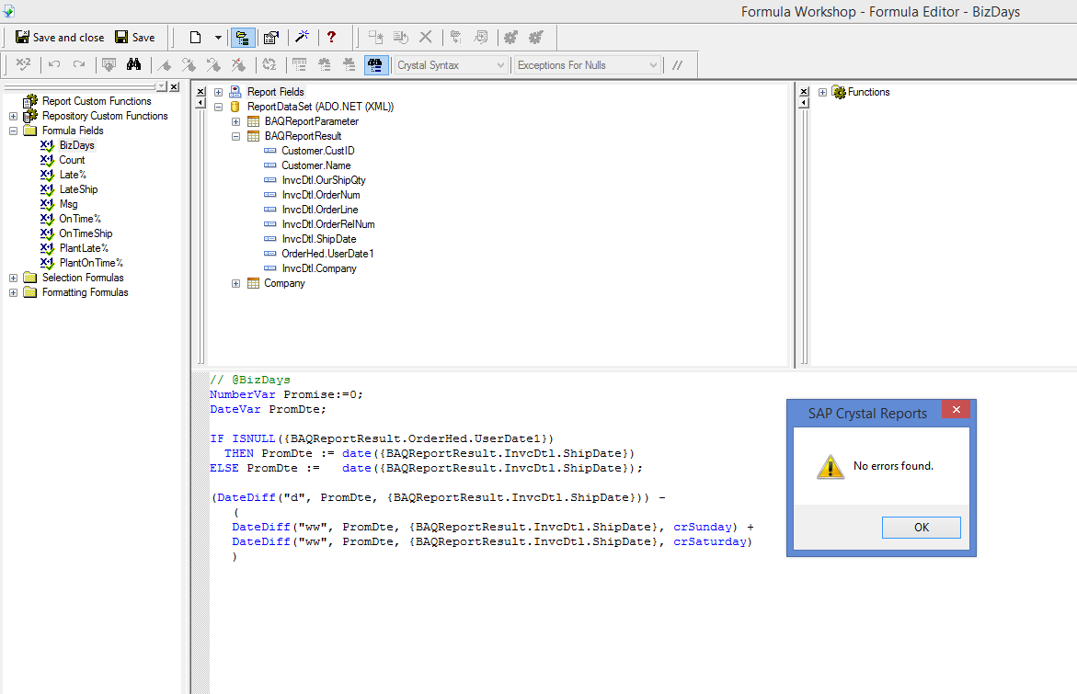Toggle the Operator Tree panel icon
This screenshot has height=694, width=1077.
(349, 64)
